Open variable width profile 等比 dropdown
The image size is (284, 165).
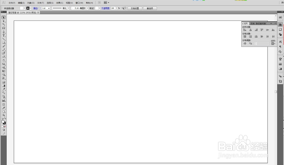coord(68,8)
